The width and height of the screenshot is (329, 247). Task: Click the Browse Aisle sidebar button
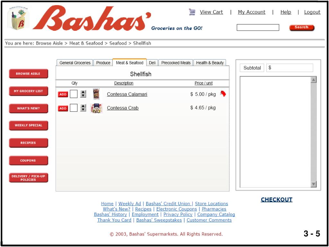click(x=29, y=74)
